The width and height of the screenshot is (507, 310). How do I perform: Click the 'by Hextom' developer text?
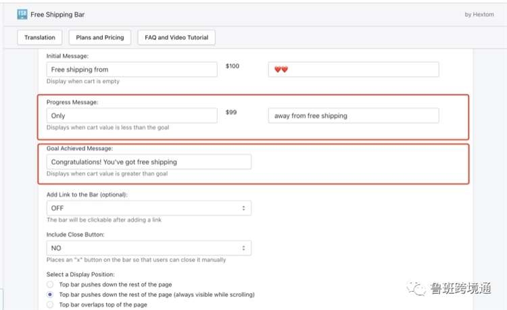tap(480, 14)
